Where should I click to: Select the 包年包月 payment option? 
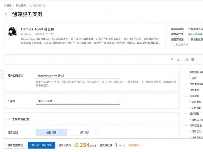click(x=84, y=132)
